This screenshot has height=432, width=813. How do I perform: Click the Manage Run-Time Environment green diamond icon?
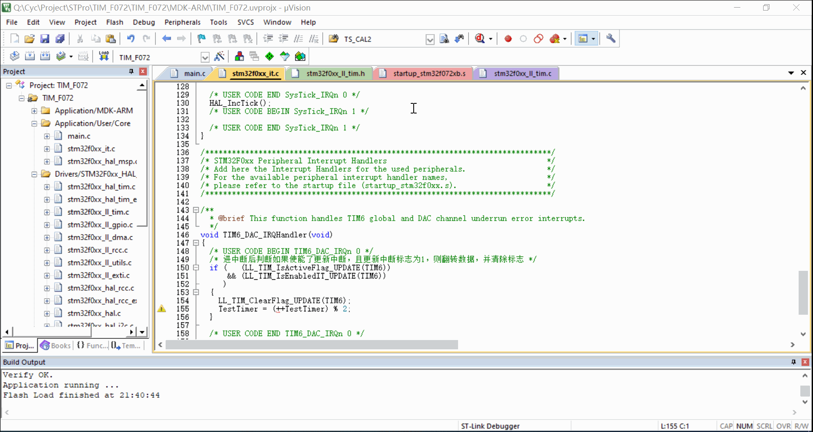coord(269,57)
